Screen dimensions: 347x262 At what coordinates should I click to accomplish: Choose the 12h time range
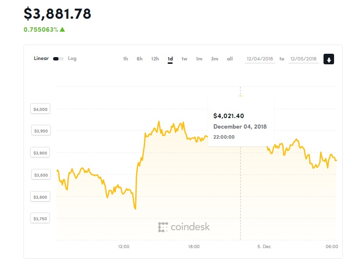pyautogui.click(x=155, y=59)
